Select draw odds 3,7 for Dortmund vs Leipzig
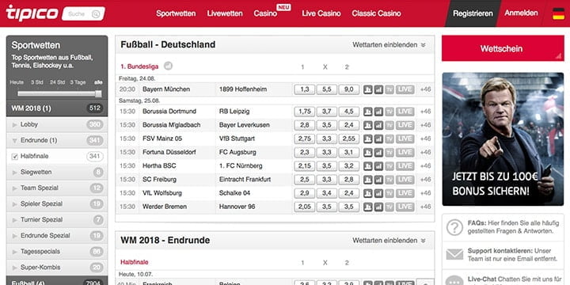Screen dimensions: 570x285 point(326,112)
